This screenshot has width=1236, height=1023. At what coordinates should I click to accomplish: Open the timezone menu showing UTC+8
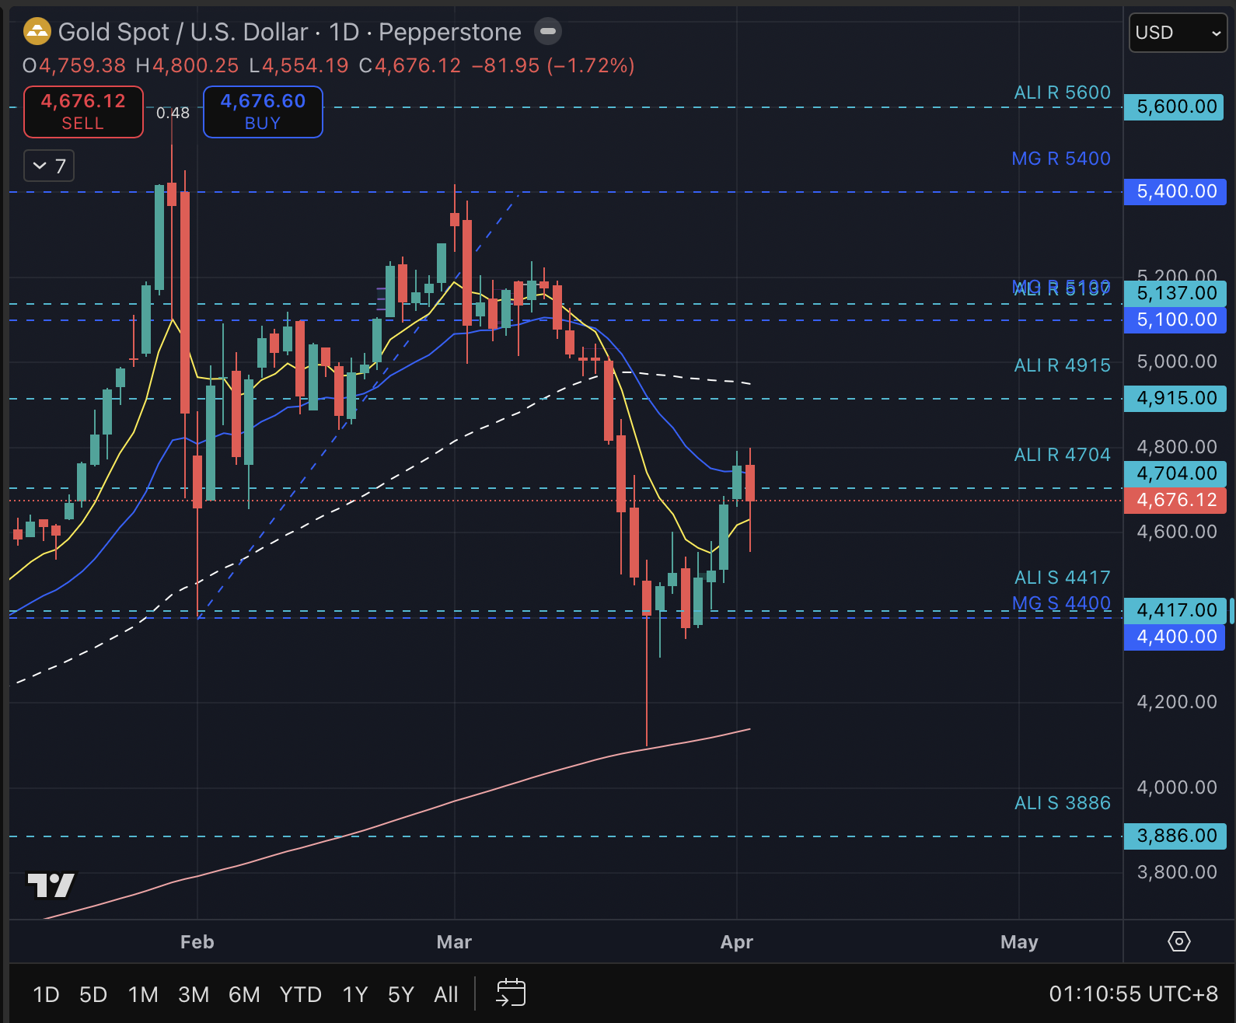(x=1133, y=993)
